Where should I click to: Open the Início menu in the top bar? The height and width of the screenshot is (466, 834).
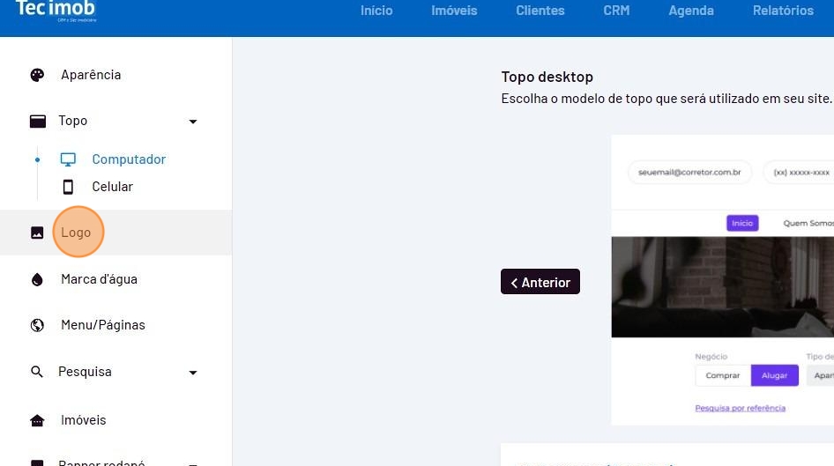[x=376, y=11]
